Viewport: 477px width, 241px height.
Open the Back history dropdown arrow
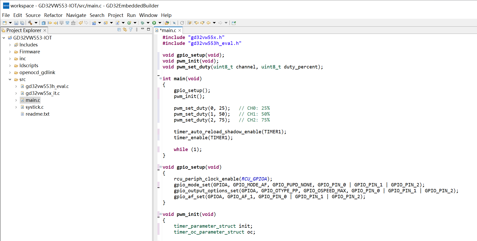click(x=214, y=23)
